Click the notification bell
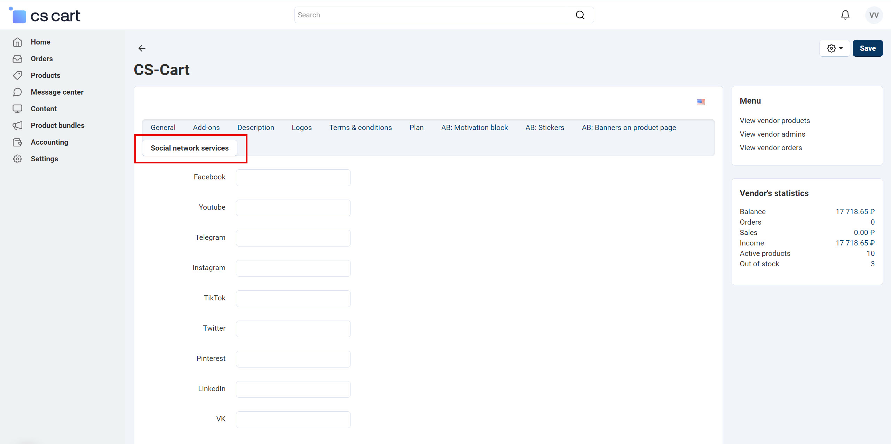The image size is (891, 444). coord(845,15)
